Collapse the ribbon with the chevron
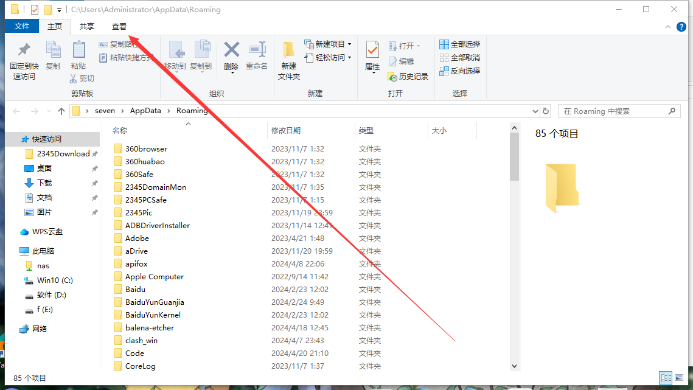Screen dimensions: 693x390 [x=668, y=27]
